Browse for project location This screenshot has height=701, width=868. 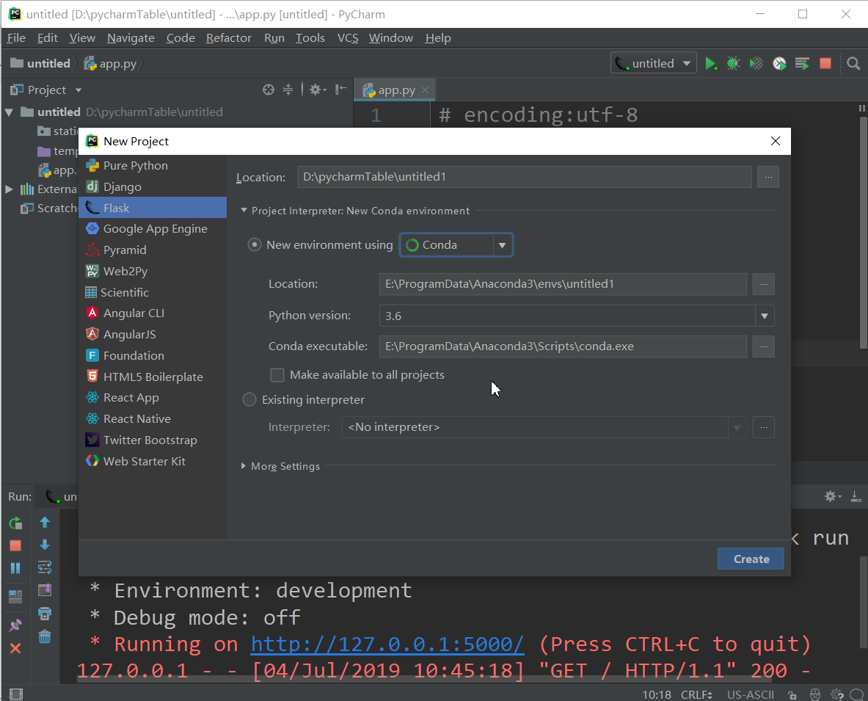768,177
